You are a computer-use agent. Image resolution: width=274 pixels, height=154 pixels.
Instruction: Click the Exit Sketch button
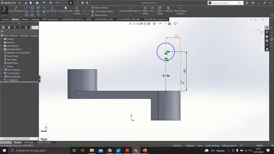tap(4, 9)
